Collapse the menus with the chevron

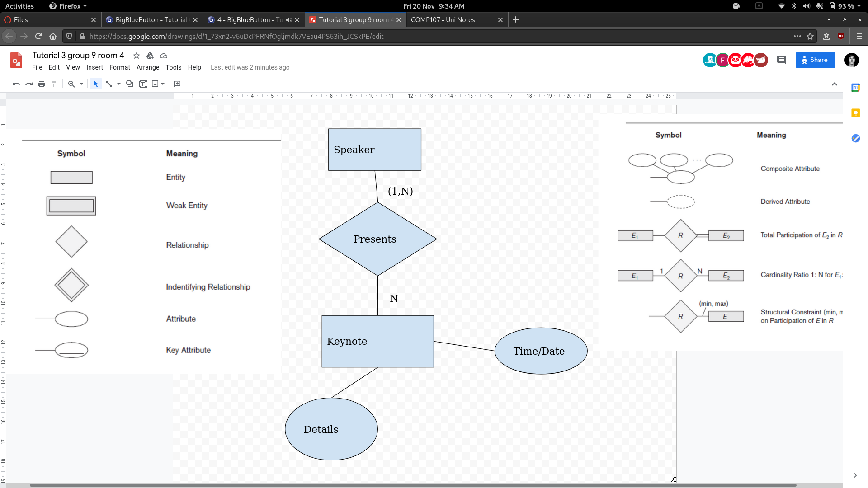pos(835,84)
